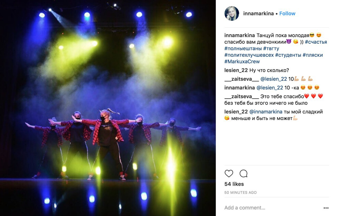Open the #MarkuxaCrew hashtag
The width and height of the screenshot is (337, 216).
242,62
